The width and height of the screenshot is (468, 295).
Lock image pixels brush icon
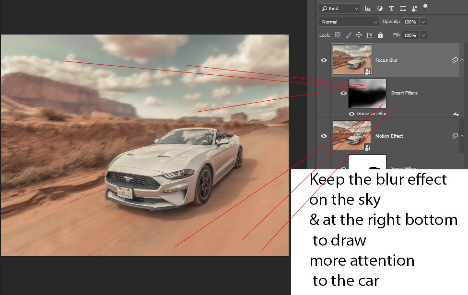pyautogui.click(x=349, y=35)
